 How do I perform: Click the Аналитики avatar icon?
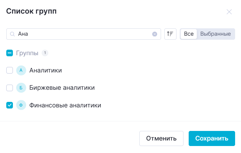[x=21, y=70]
